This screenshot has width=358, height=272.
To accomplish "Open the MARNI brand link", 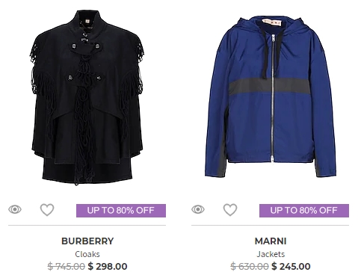I will click(271, 241).
